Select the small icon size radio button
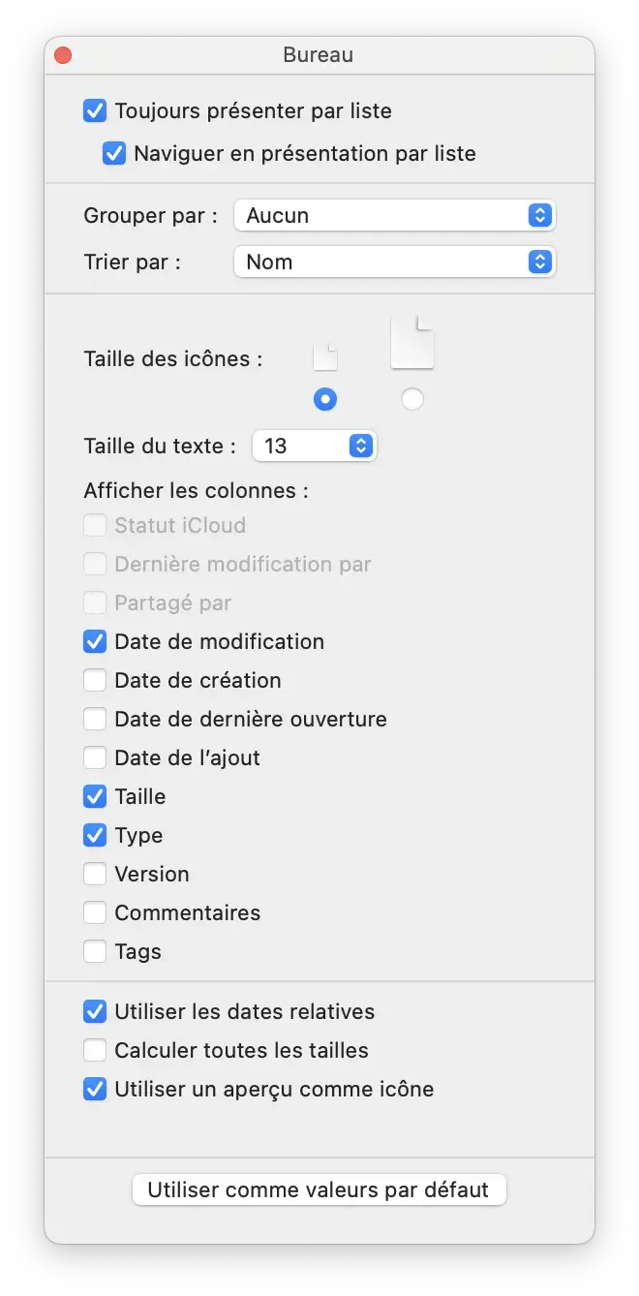639x1296 pixels. (325, 399)
